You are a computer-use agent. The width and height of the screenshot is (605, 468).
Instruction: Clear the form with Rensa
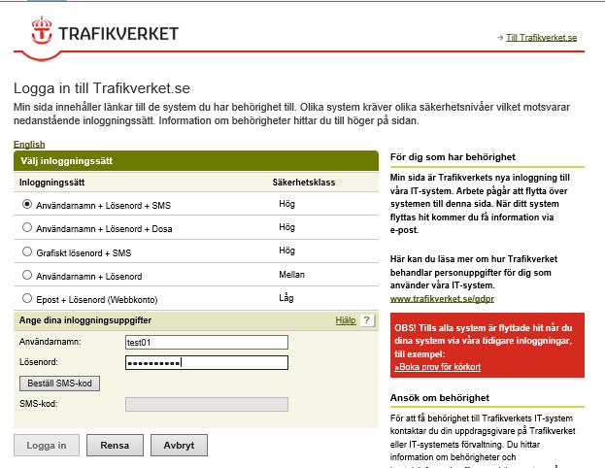[115, 446]
